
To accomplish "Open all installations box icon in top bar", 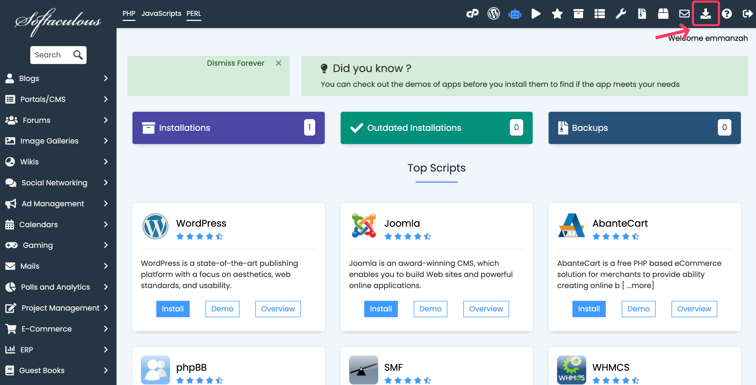I will [578, 14].
